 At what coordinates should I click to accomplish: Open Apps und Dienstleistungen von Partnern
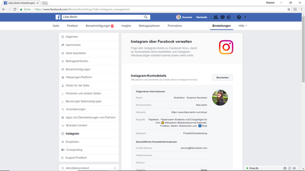tap(89, 118)
